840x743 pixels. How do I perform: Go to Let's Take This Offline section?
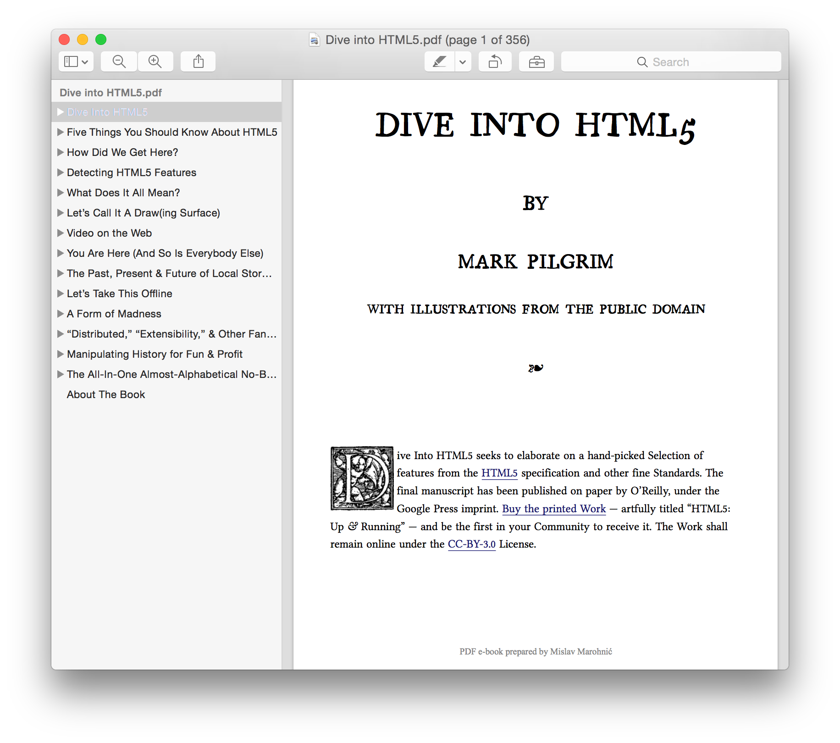tap(120, 294)
